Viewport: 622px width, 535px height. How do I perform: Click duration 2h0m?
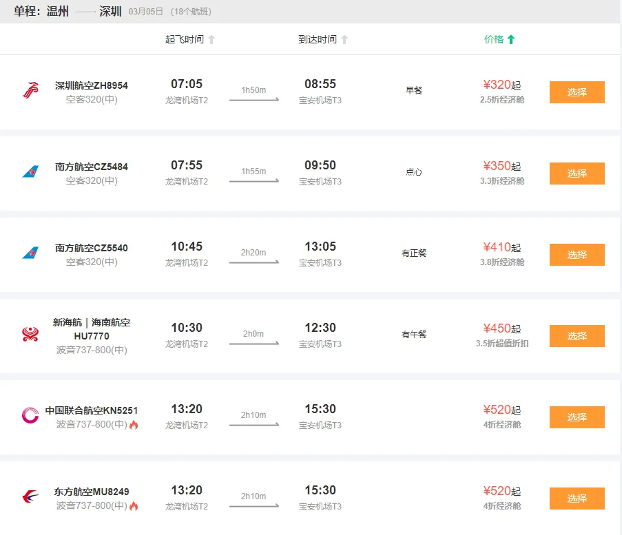click(253, 334)
